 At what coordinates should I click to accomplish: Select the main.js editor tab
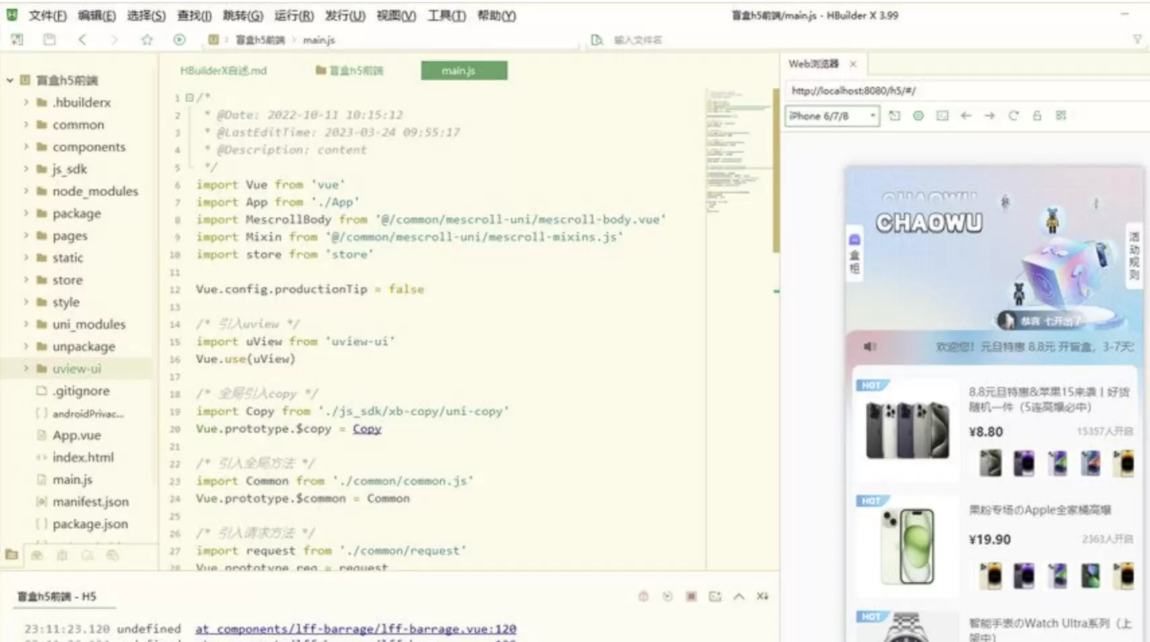pyautogui.click(x=464, y=71)
